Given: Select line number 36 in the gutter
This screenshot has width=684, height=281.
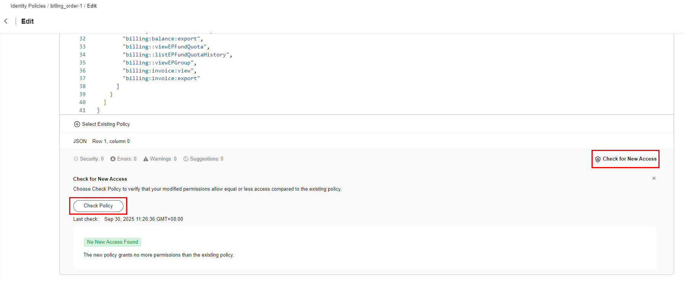Looking at the screenshot, I should (82, 71).
